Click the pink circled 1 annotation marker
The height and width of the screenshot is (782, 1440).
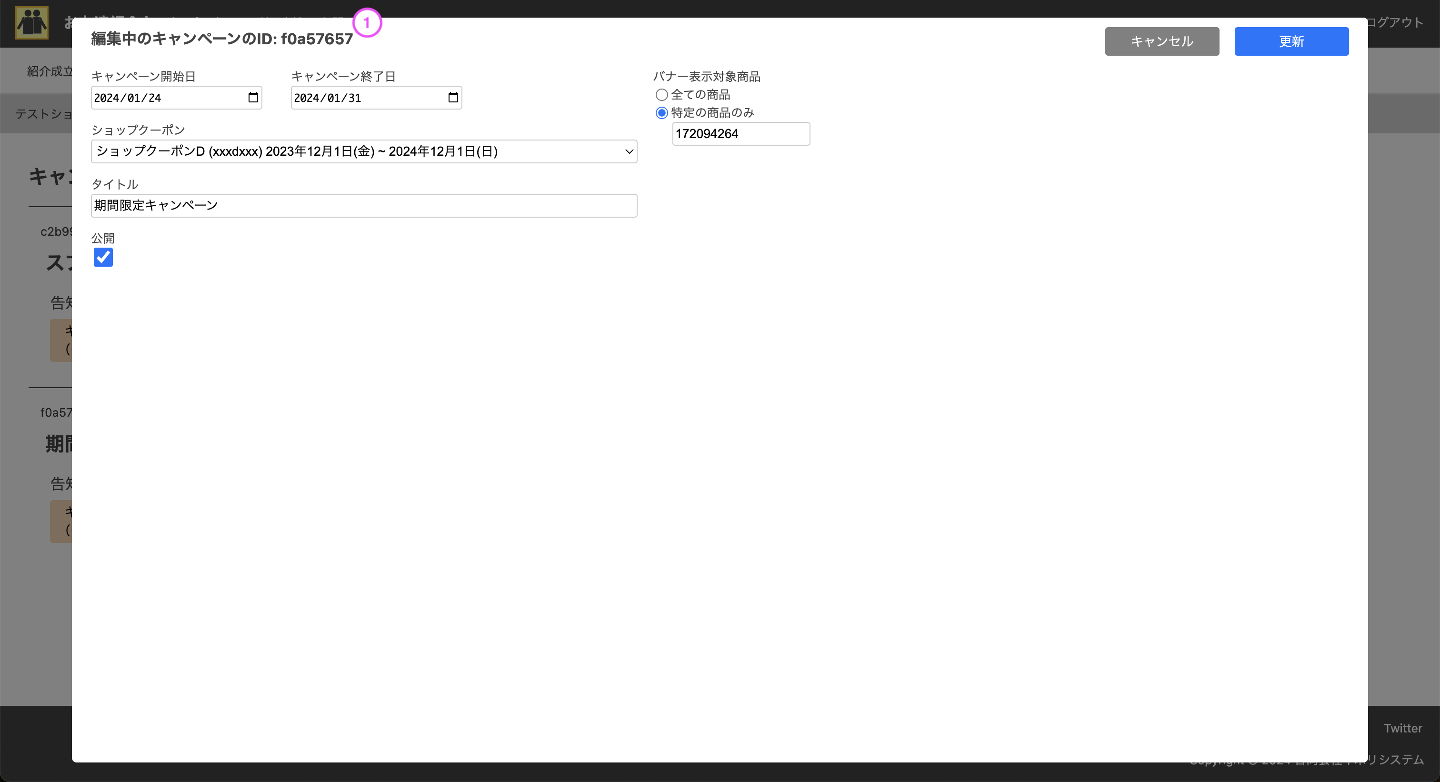367,22
